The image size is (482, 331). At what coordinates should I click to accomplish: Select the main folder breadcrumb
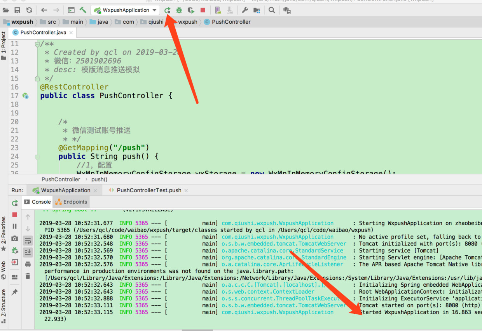coord(73,22)
